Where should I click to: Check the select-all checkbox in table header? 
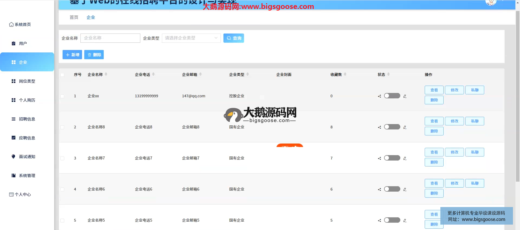point(62,75)
